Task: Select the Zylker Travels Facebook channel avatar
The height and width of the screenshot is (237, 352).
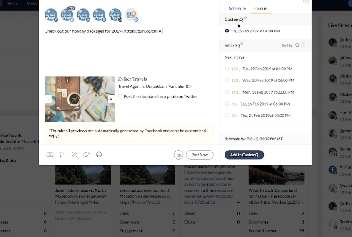Action: [x=51, y=15]
